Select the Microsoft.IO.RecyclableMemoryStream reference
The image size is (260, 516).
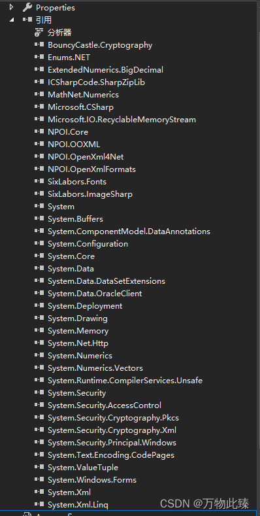(122, 120)
